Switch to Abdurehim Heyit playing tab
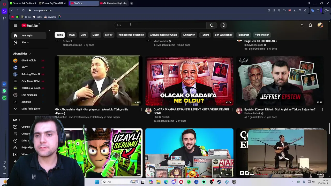The height and width of the screenshot is (186, 331). pyautogui.click(x=113, y=3)
